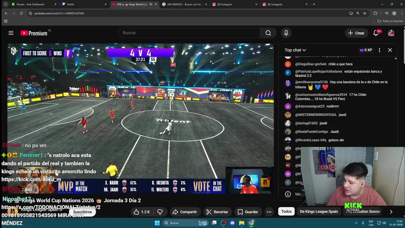Go to YouTube Premium home logo

point(34,33)
